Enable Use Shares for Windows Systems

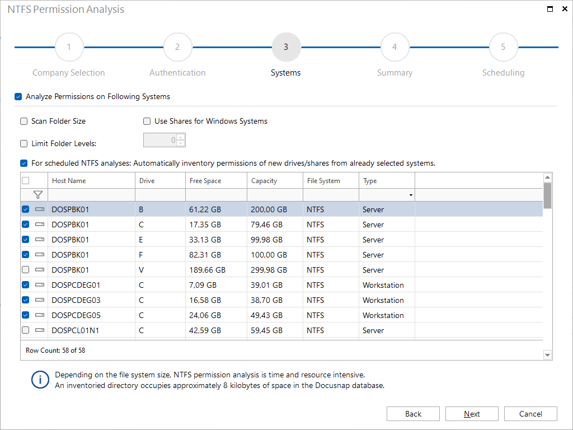[x=147, y=121]
